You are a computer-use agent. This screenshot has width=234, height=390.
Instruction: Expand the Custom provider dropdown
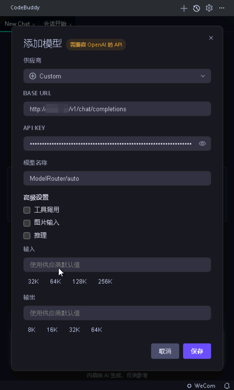coord(117,76)
